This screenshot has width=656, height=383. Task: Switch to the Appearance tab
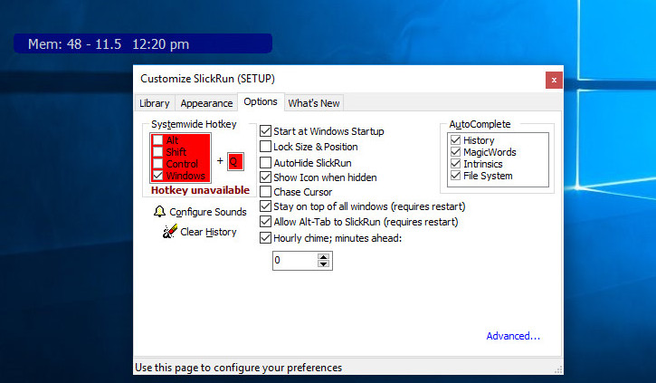click(x=206, y=103)
